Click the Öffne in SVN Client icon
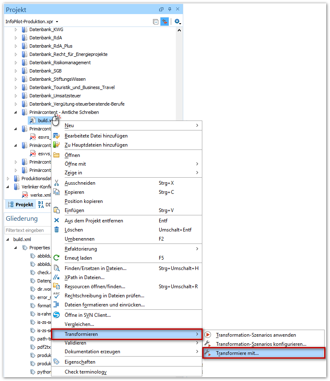 pyautogui.click(x=57, y=315)
